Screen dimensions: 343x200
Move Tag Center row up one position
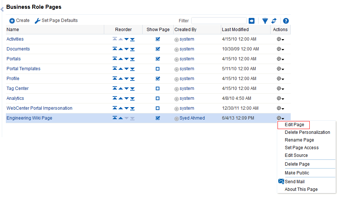point(121,88)
